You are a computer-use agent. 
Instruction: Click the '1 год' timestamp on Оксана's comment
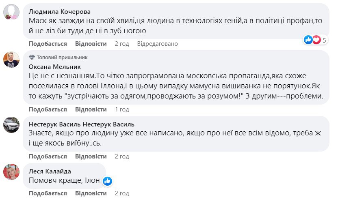(x=122, y=109)
